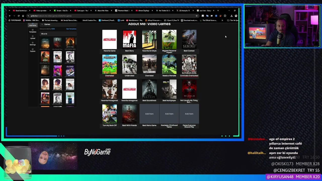Select the Metal Gear Solid 3 Biggest Impact cover

coord(169,39)
